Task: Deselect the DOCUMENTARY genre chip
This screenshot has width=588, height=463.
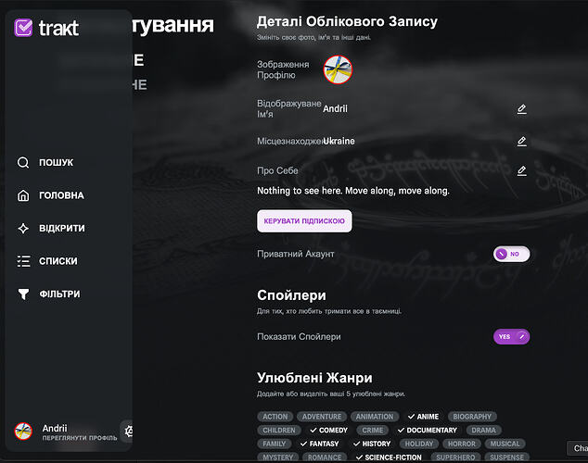Action: [x=428, y=431]
